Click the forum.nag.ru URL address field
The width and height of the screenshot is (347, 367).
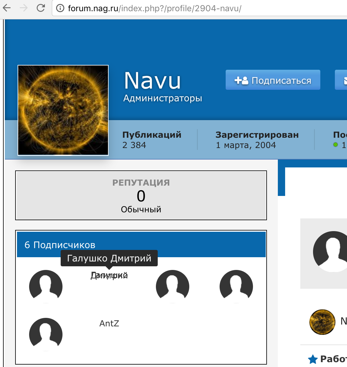pyautogui.click(x=200, y=8)
